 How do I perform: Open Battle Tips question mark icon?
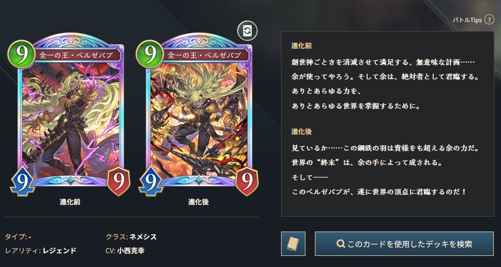[x=489, y=19]
